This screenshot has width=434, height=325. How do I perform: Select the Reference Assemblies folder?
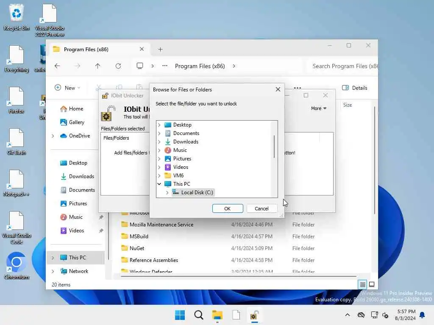[x=150, y=260]
